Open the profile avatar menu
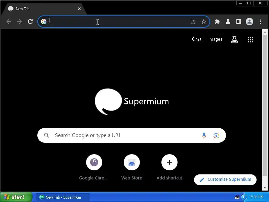This screenshot has height=202, width=269. pyautogui.click(x=249, y=22)
